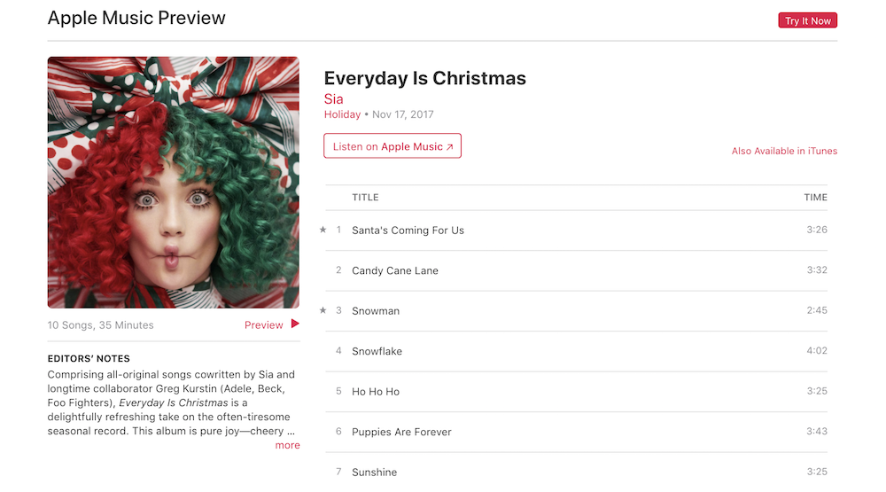Click the Preview text link under artwork
The image size is (886, 492).
263,325
